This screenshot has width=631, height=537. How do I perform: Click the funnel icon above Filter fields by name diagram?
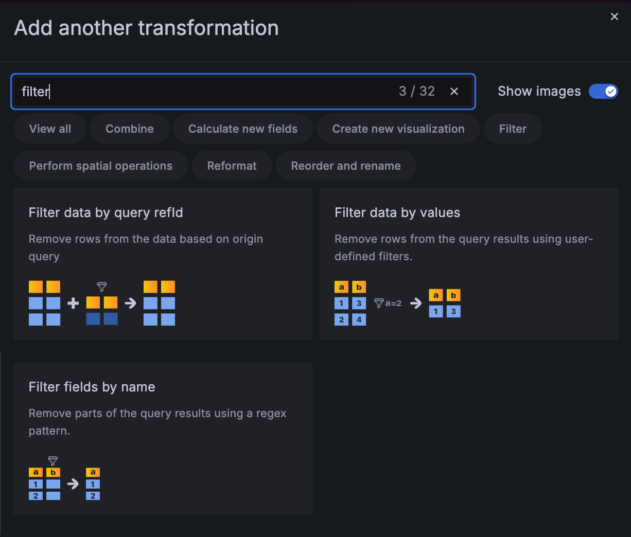52,461
